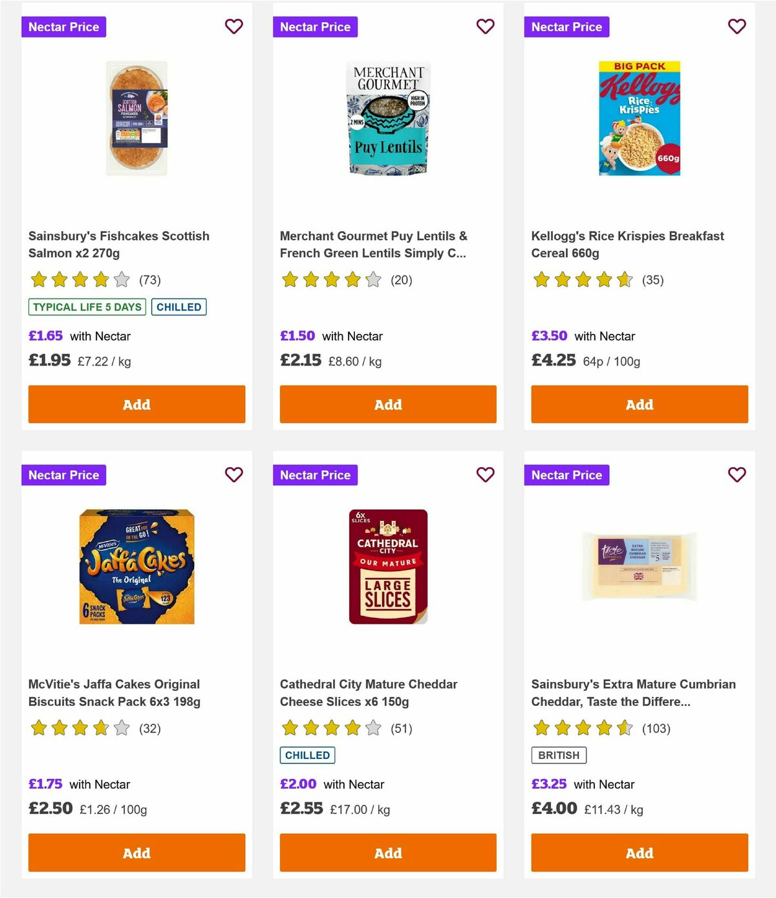Click the heart icon on Kellogg's Rice Krispies
The width and height of the screenshot is (776, 898).
pos(737,27)
